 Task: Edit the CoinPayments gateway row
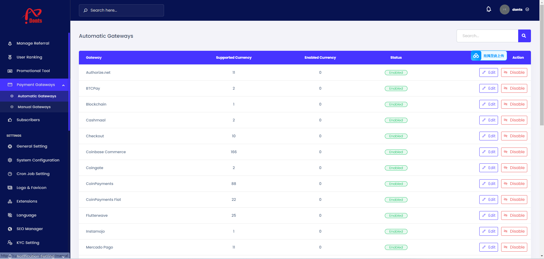pos(489,184)
